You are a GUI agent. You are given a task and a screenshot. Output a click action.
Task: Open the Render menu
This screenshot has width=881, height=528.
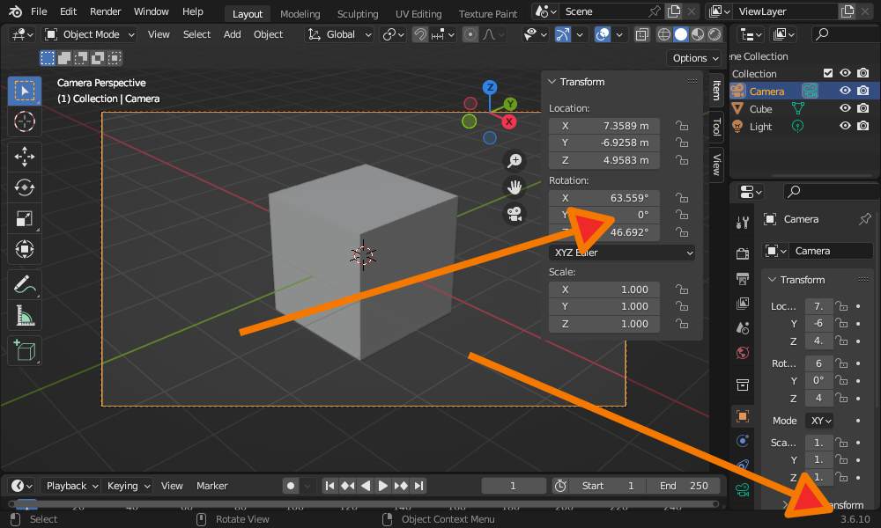click(x=105, y=11)
